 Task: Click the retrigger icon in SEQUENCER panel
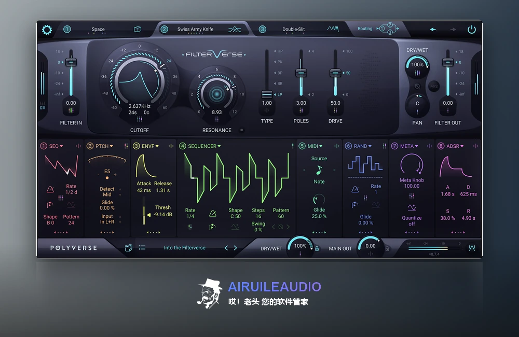tap(212, 227)
